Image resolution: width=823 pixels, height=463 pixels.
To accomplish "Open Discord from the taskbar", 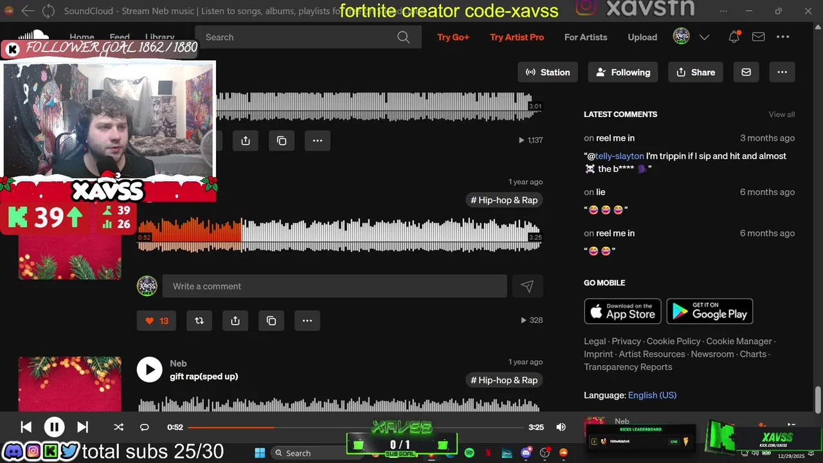I will click(x=526, y=453).
